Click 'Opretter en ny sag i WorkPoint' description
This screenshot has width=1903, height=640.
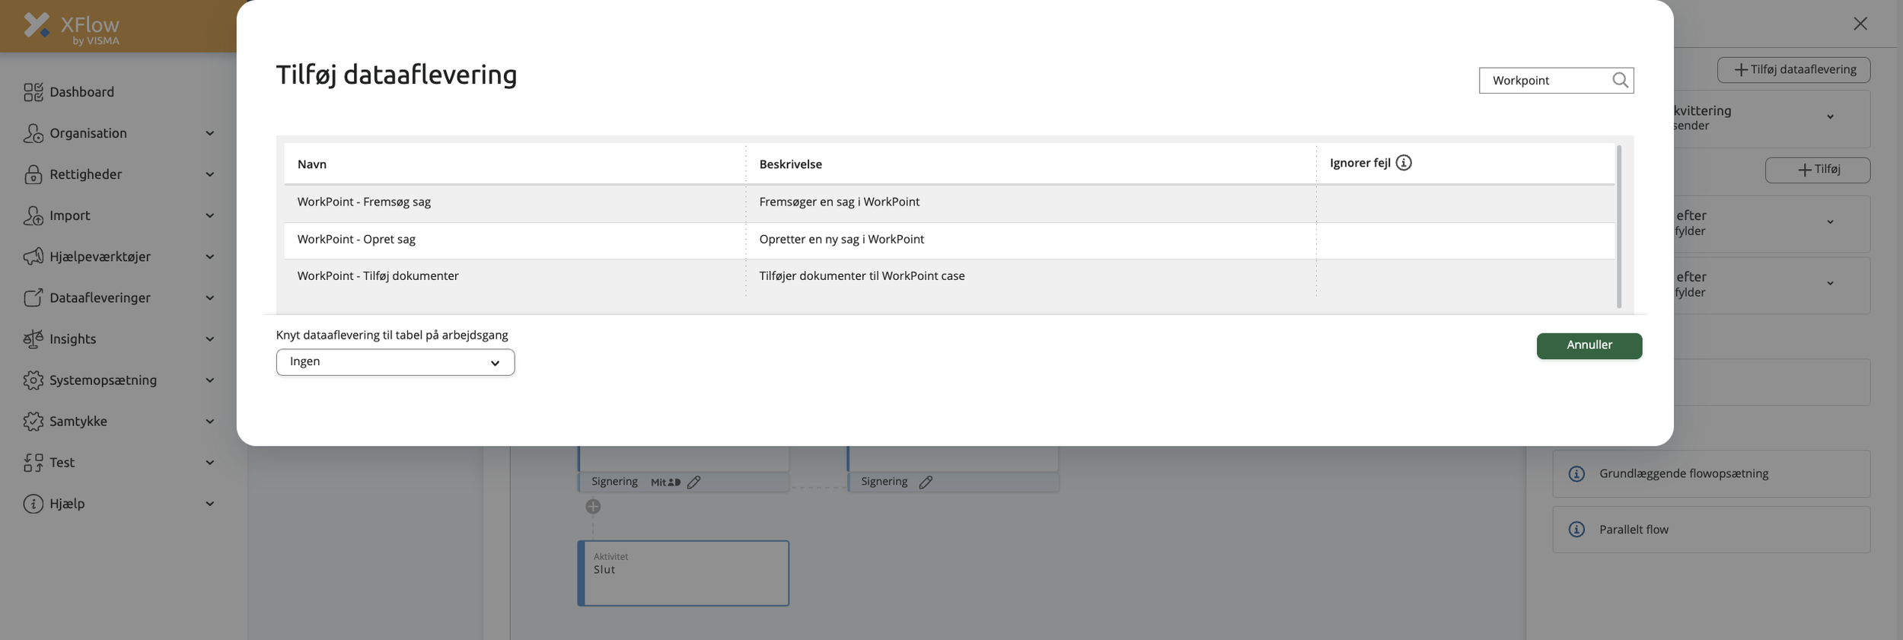841,239
